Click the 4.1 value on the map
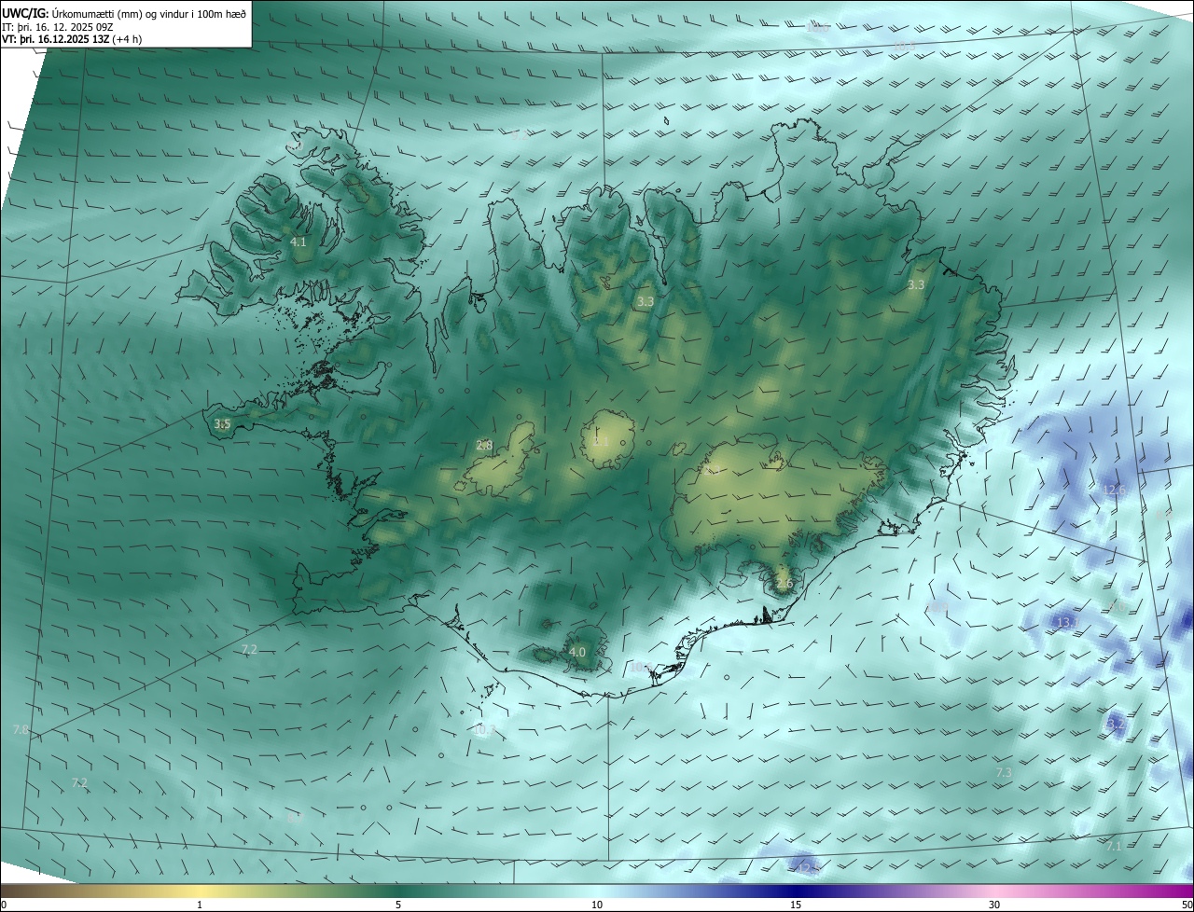The height and width of the screenshot is (912, 1194). click(x=298, y=242)
